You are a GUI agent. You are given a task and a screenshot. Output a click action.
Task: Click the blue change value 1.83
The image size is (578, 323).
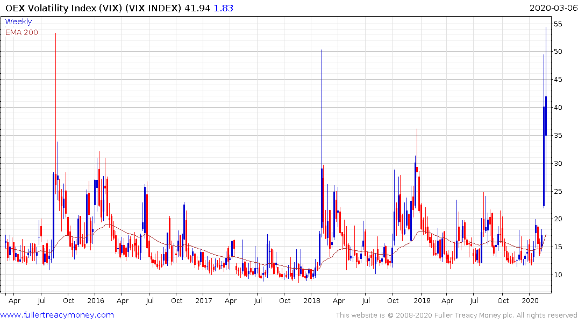coord(223,8)
